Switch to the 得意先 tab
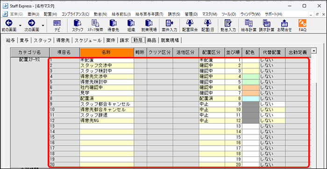The image size is (327, 169). point(63,41)
